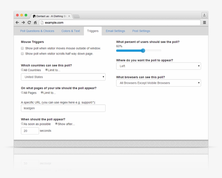The height and width of the screenshot is (178, 222).
Task: Reload the current page
Action: tap(29, 22)
